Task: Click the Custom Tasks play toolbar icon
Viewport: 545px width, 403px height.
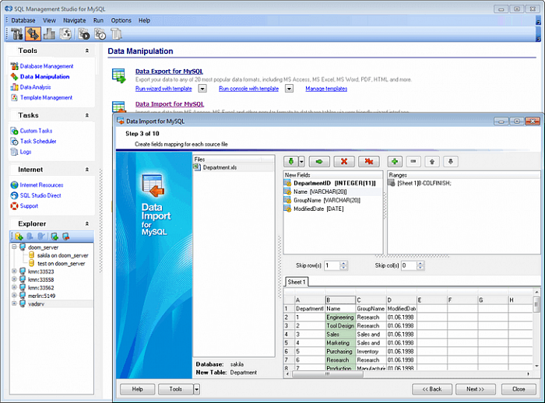Action: pos(84,34)
